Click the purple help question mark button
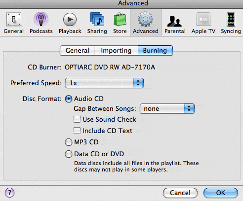The image size is (243, 201). coord(9,193)
